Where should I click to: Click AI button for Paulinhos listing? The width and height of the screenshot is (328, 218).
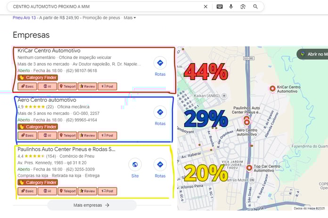47,191
